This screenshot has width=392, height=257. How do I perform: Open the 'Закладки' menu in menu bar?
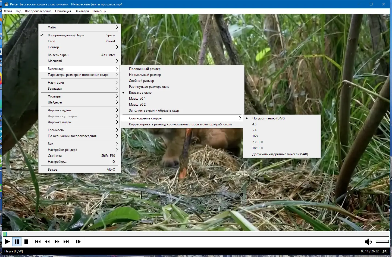82,11
